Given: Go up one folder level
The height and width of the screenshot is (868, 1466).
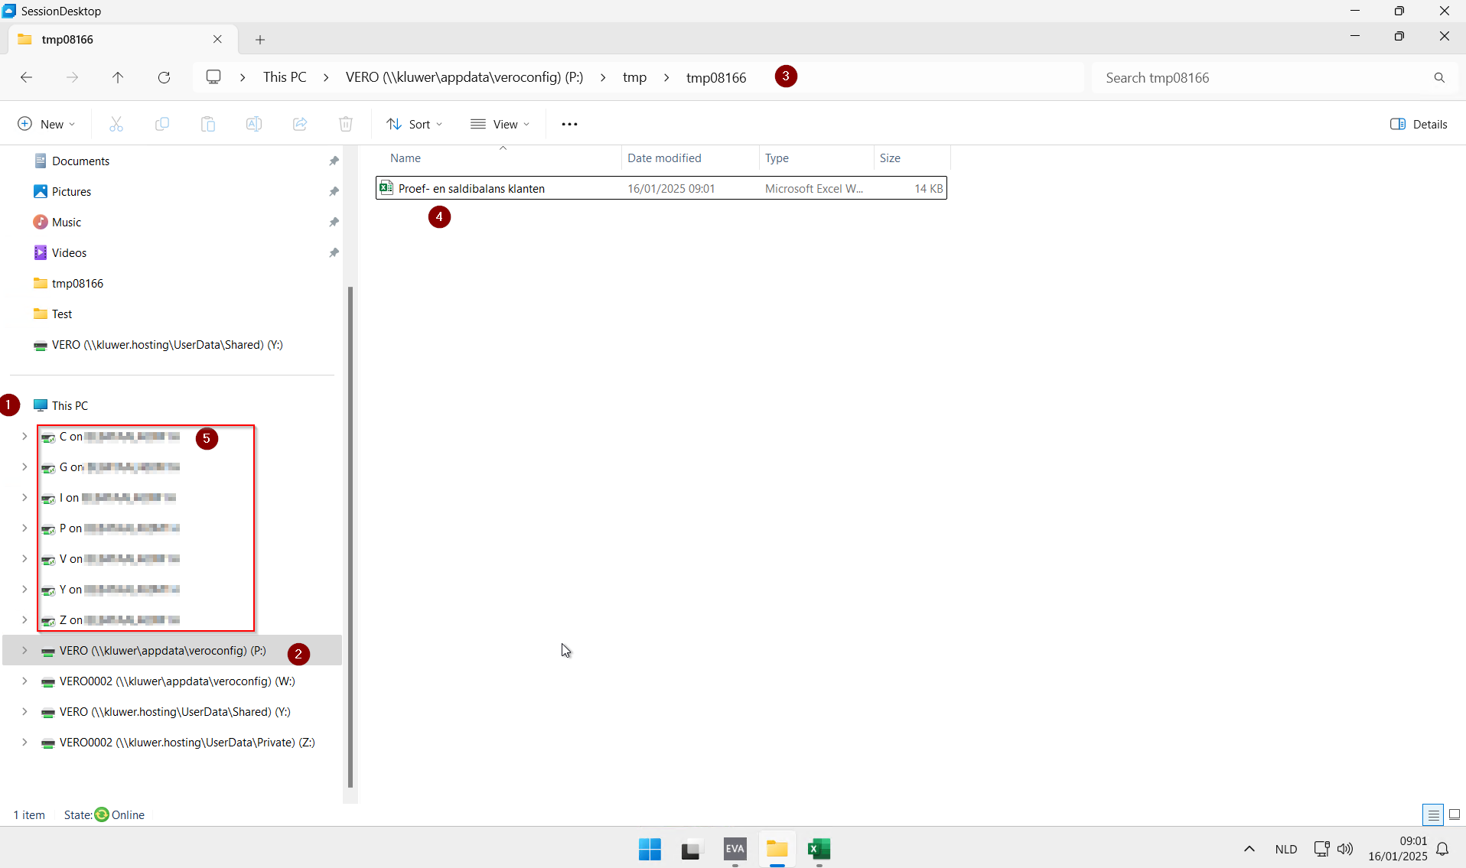Looking at the screenshot, I should tap(118, 77).
